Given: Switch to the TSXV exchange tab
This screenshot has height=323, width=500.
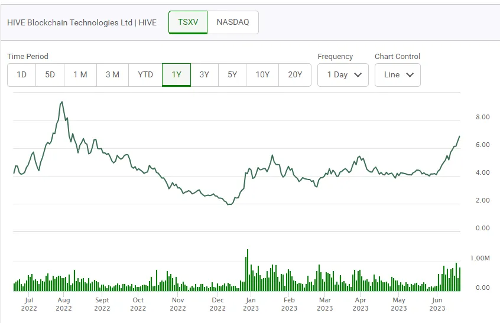Looking at the screenshot, I should (188, 22).
